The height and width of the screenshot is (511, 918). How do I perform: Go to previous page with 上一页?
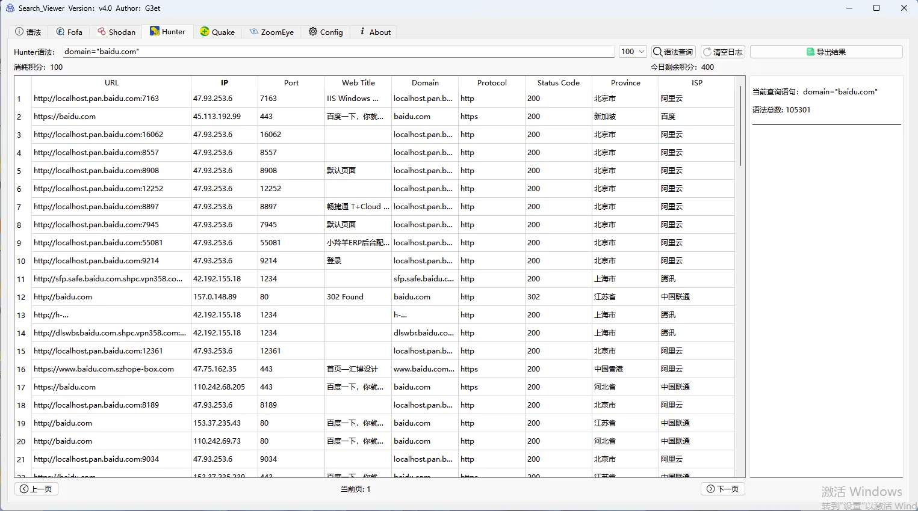pyautogui.click(x=36, y=489)
